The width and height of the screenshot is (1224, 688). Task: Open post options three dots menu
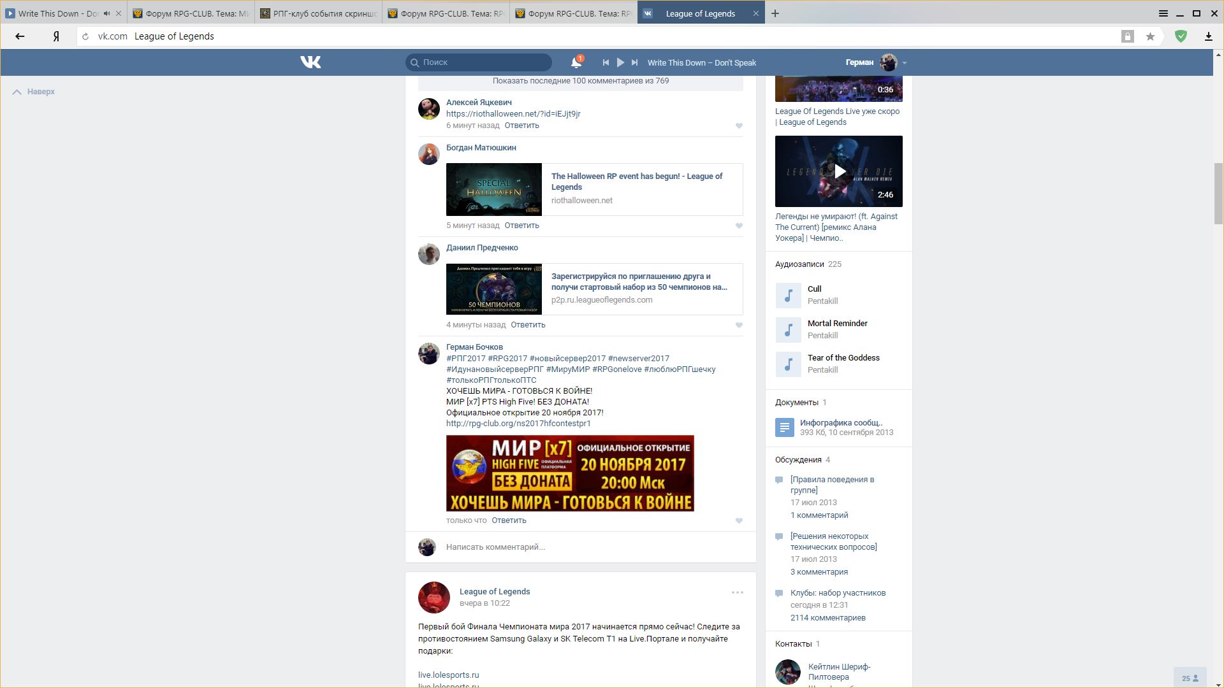[738, 592]
